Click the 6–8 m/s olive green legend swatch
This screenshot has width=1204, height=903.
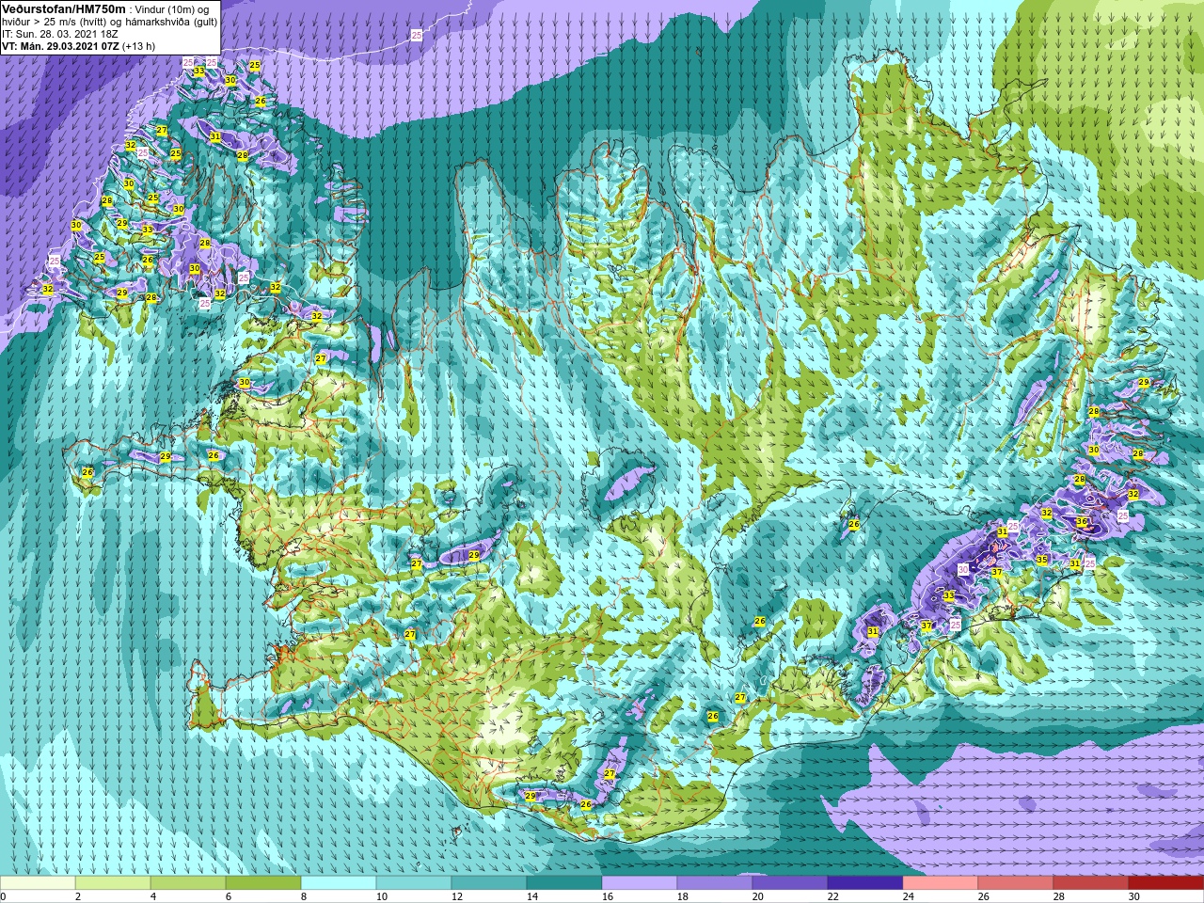click(x=263, y=883)
